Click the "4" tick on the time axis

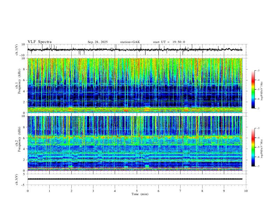[x=115, y=191]
